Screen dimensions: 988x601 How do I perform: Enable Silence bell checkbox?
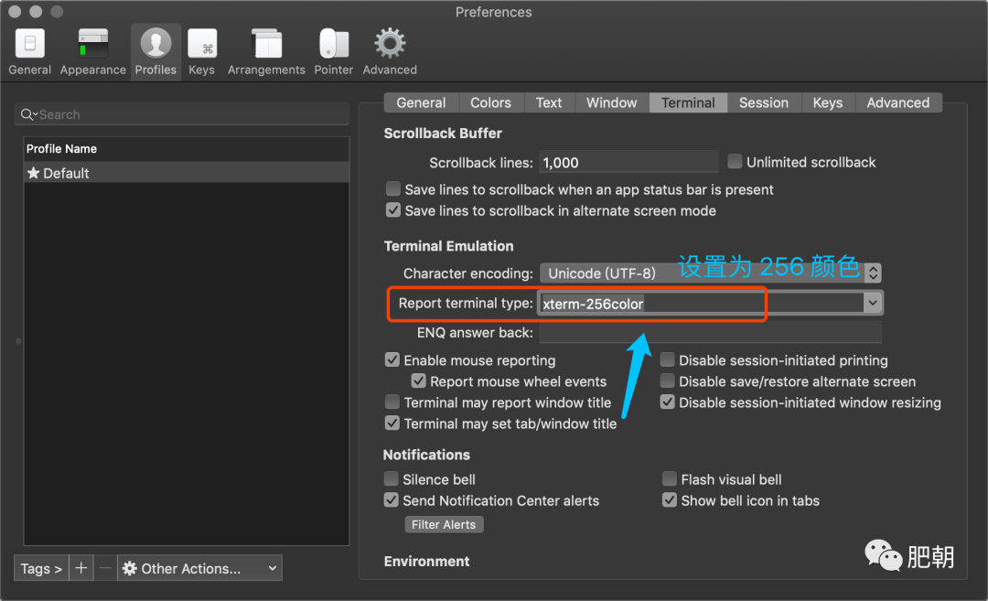[x=392, y=478]
